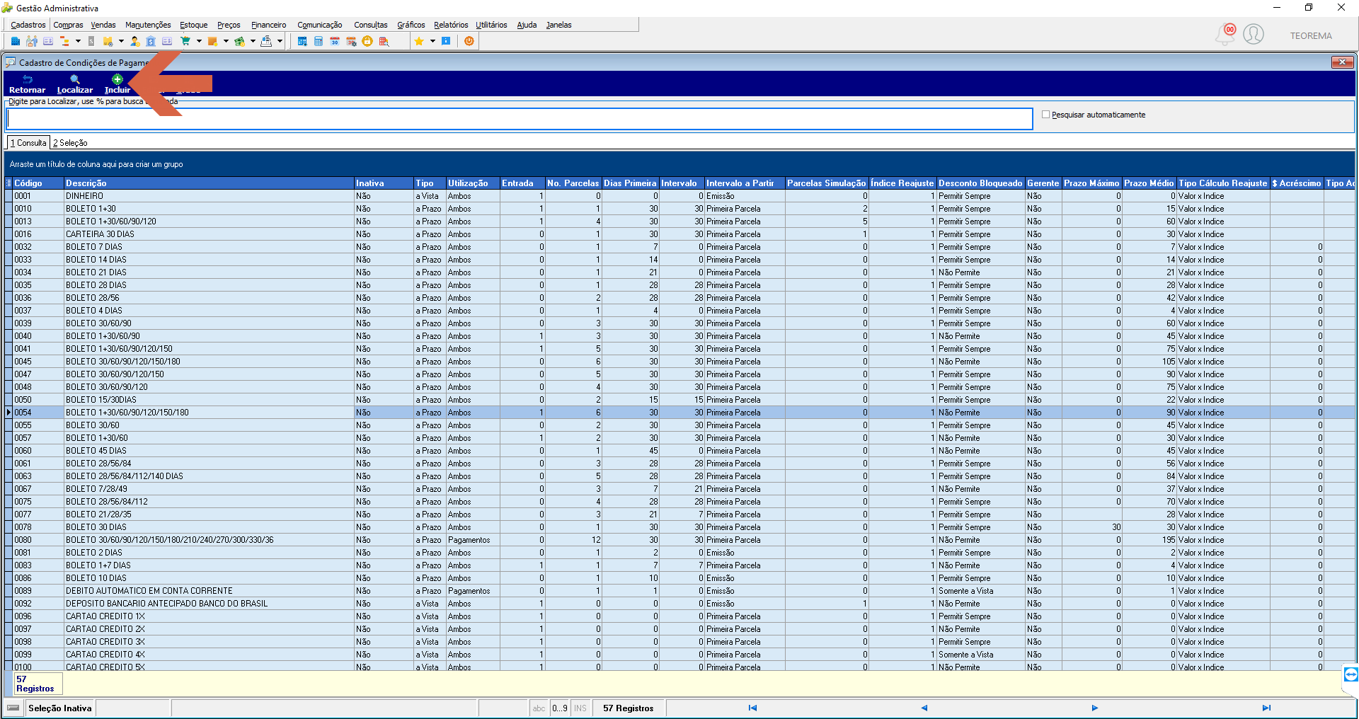Expand the orange box icon dropdown arrow

tap(226, 42)
